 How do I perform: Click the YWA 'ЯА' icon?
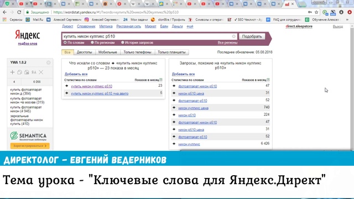click(x=34, y=72)
